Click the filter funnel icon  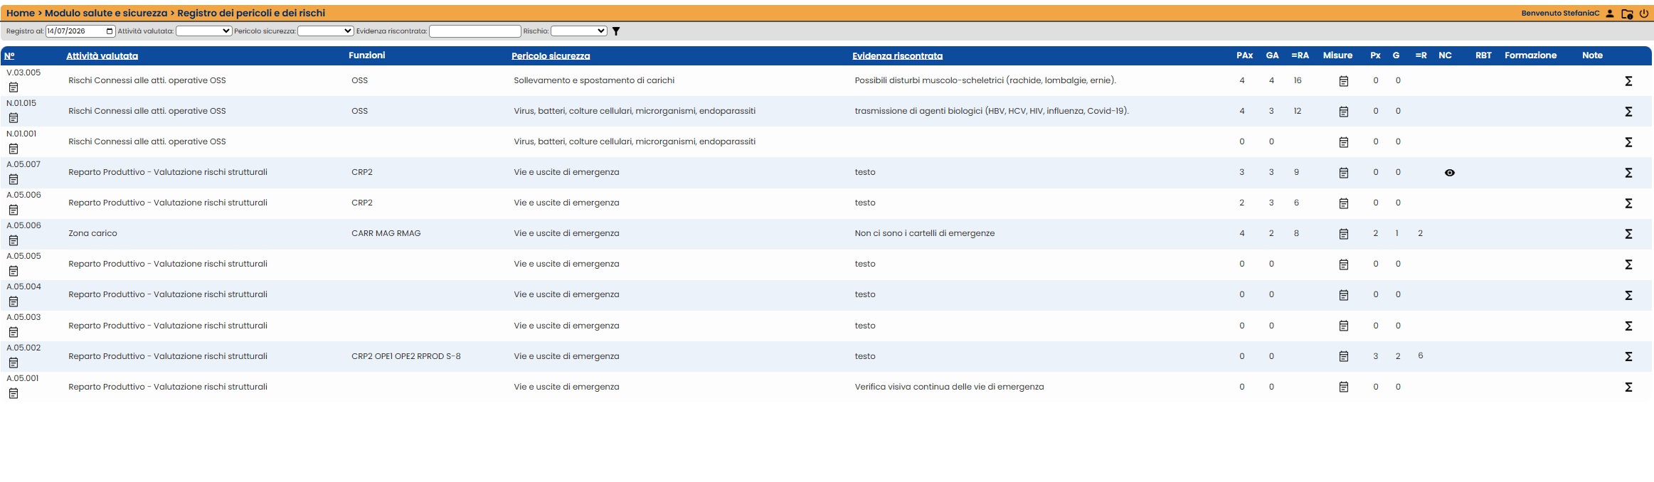click(x=616, y=31)
